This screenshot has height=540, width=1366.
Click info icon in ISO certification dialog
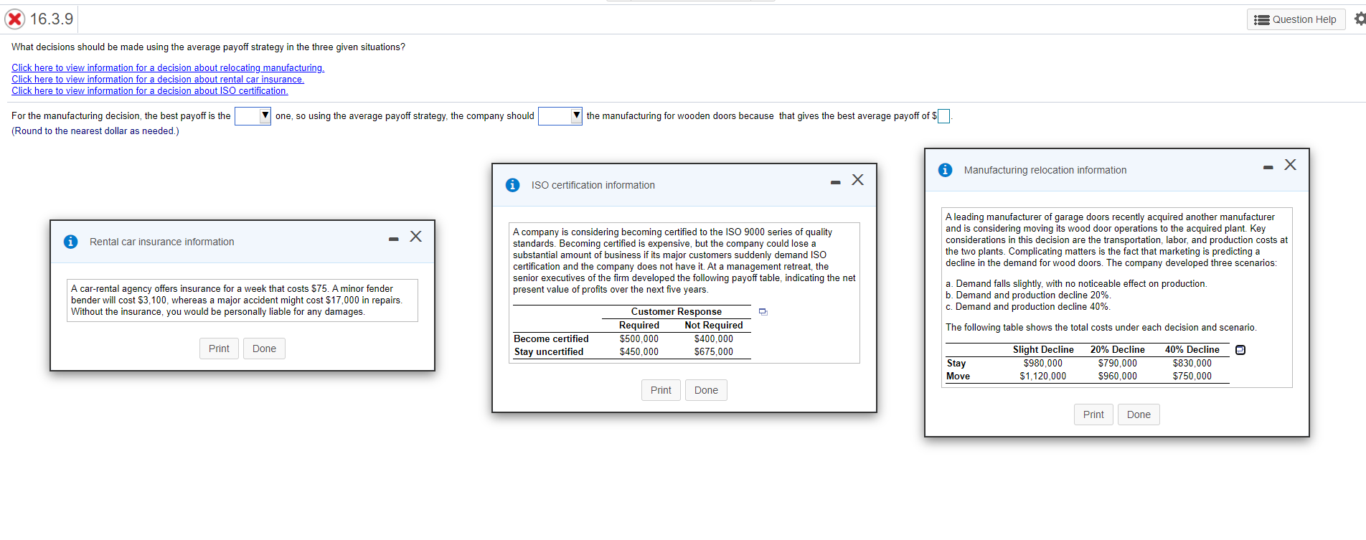512,185
